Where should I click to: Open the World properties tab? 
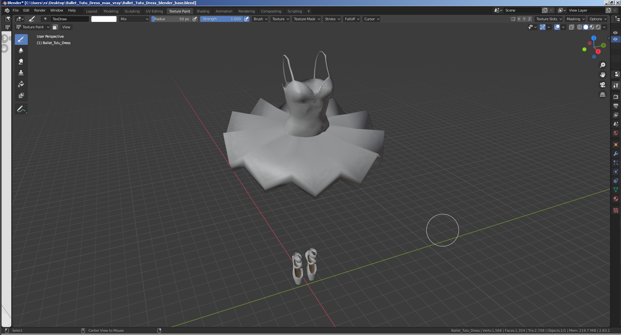click(616, 133)
